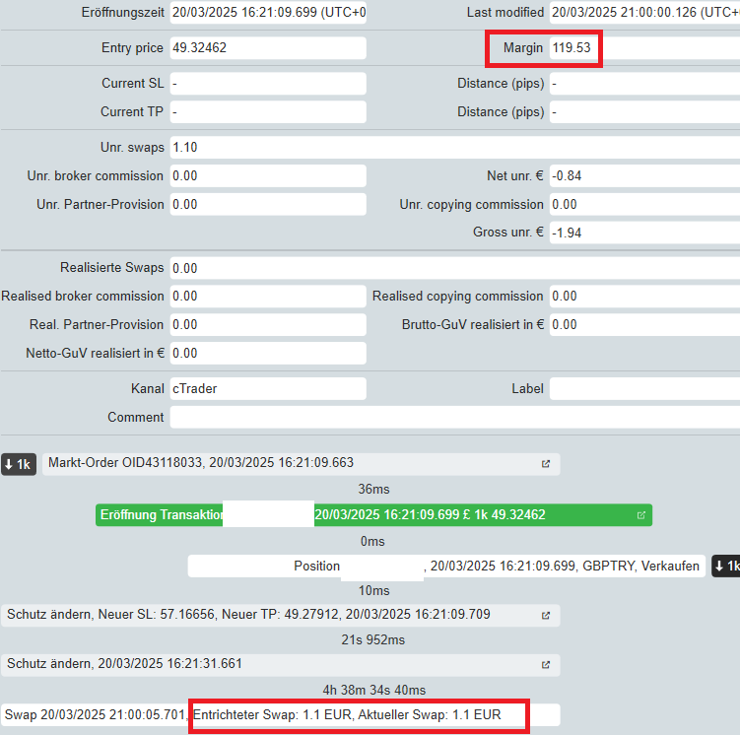This screenshot has height=735, width=740.
Task: Click the Kanal label
Action: (x=147, y=389)
